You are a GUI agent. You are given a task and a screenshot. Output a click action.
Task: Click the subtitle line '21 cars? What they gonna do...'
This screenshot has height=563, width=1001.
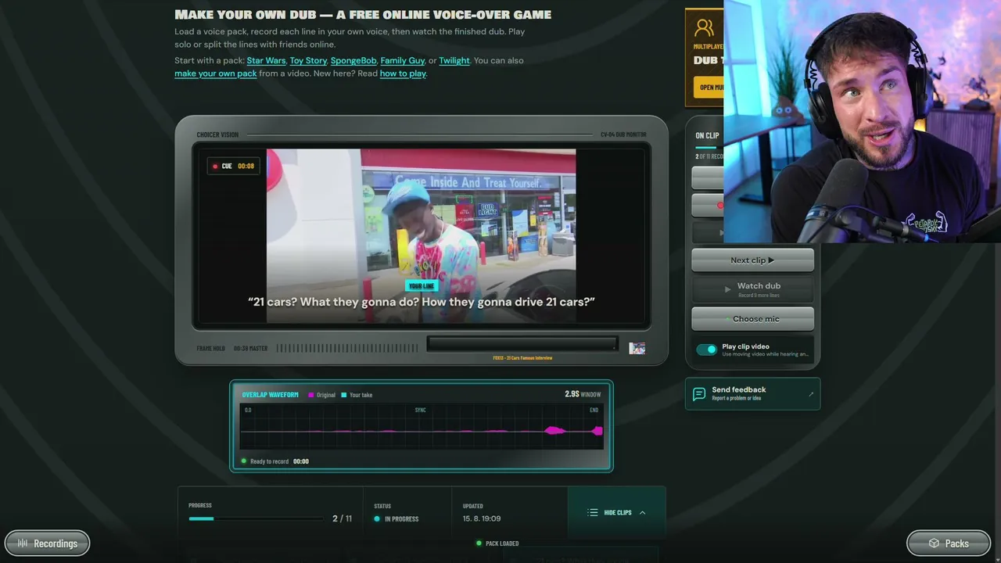click(422, 302)
